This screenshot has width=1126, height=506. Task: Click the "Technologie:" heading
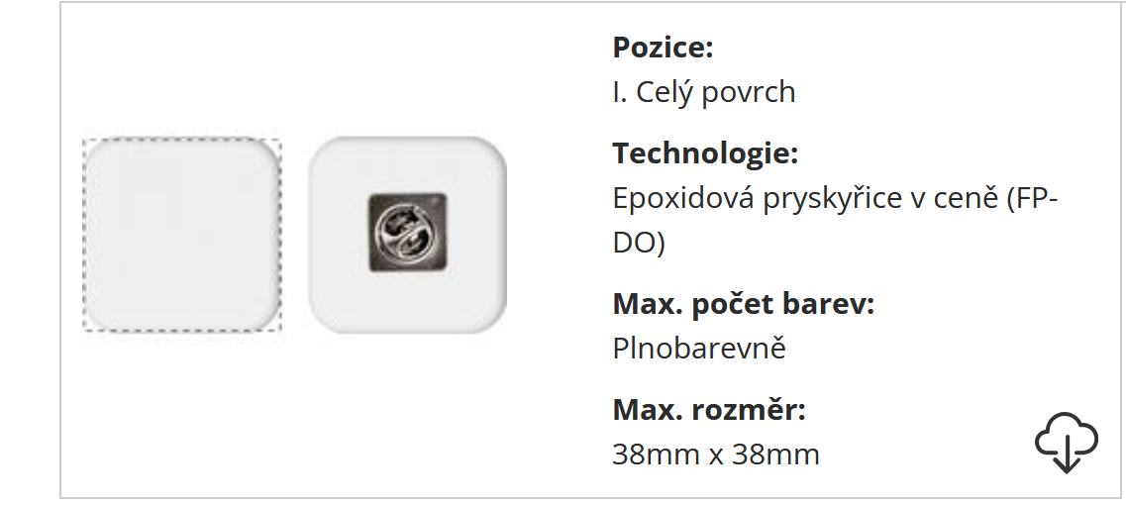704,153
